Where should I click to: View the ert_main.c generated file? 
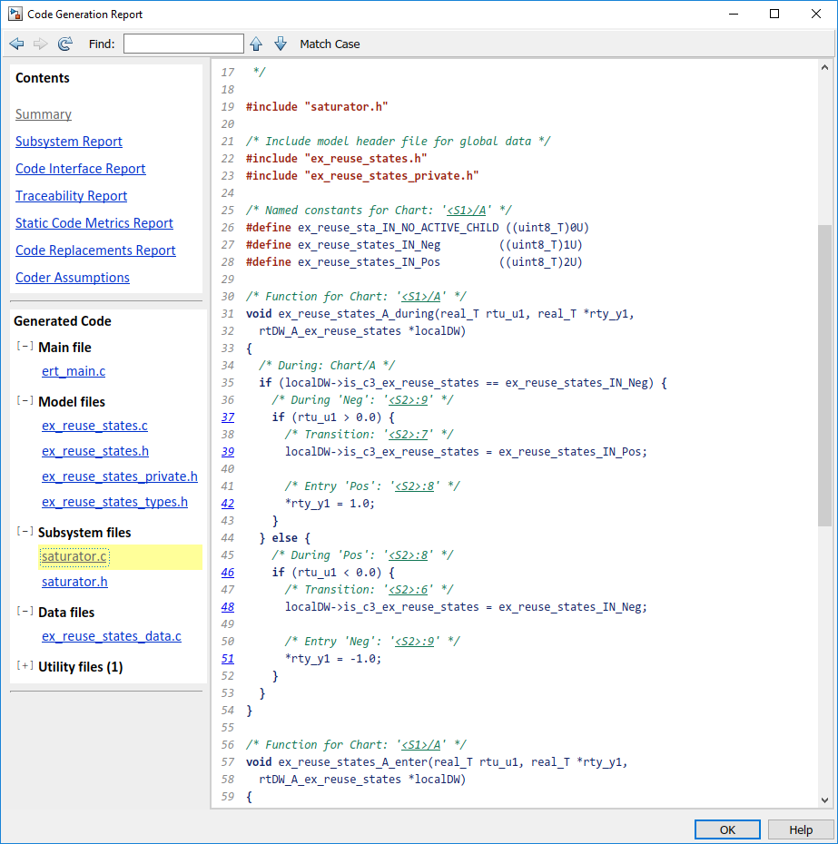[x=74, y=371]
